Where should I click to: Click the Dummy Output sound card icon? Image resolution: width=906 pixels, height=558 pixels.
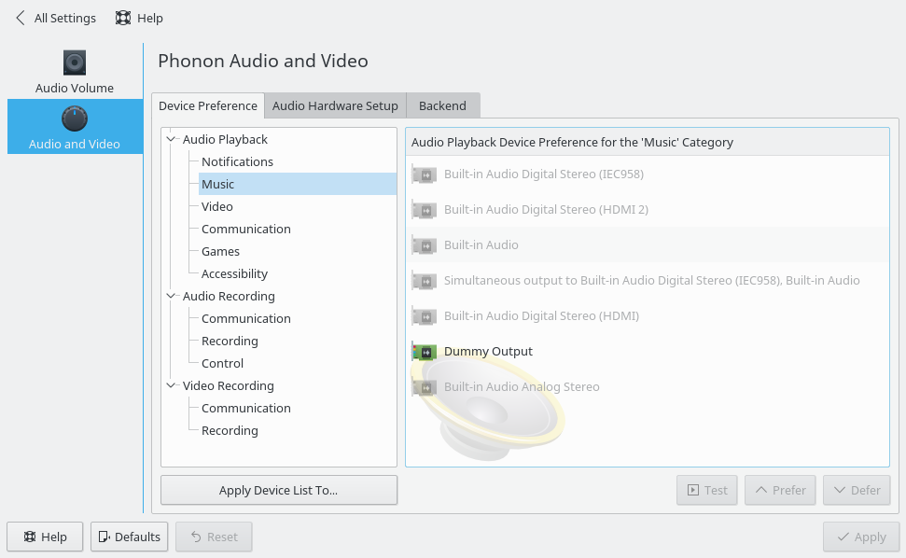(x=425, y=351)
